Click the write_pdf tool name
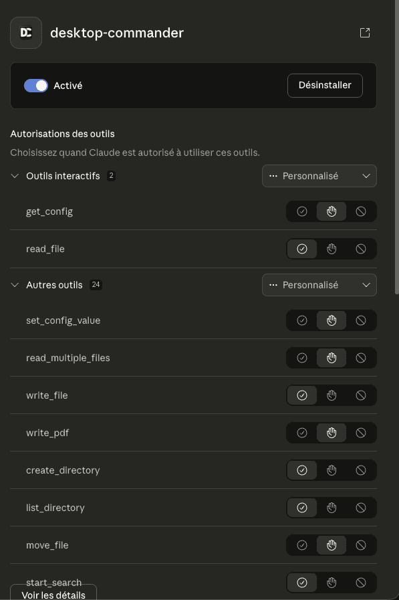This screenshot has height=600, width=399. (47, 433)
